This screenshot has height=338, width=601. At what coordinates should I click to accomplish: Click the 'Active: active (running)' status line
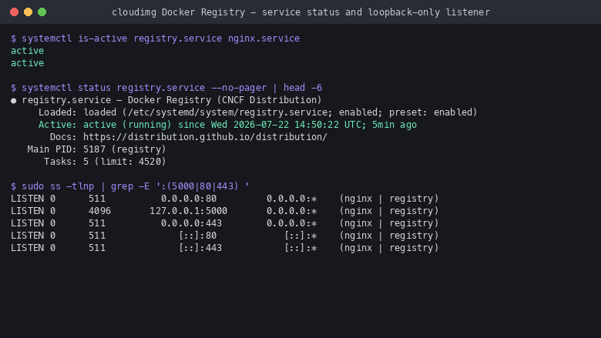coord(227,125)
